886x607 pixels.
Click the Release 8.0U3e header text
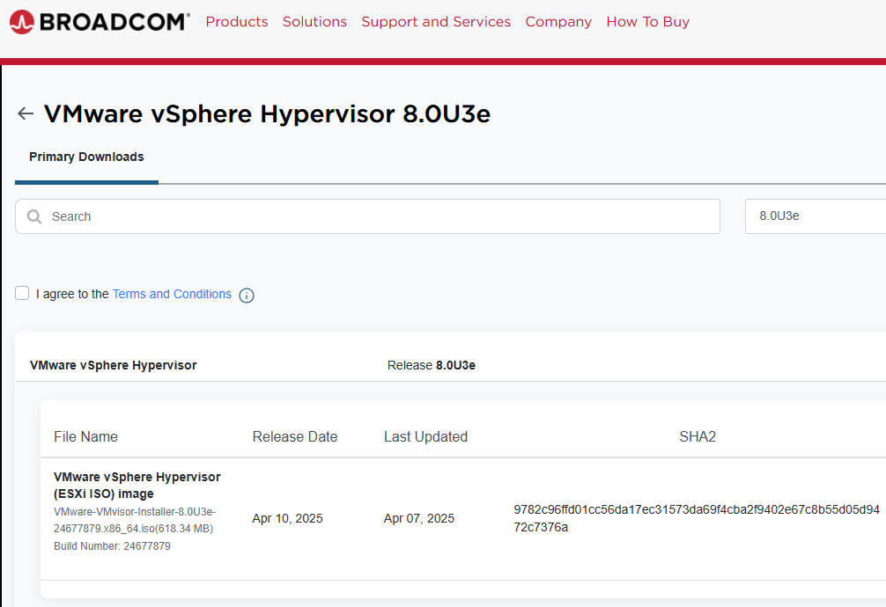[x=431, y=364]
